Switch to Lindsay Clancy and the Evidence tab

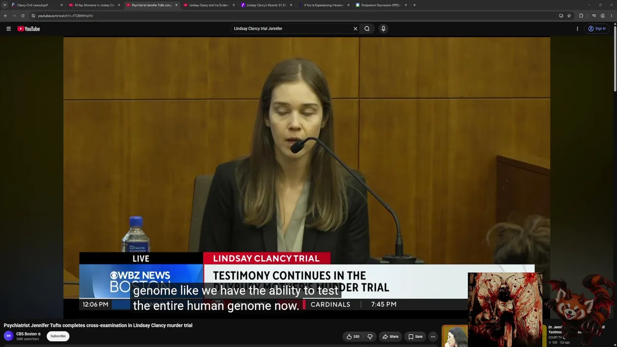coord(209,5)
